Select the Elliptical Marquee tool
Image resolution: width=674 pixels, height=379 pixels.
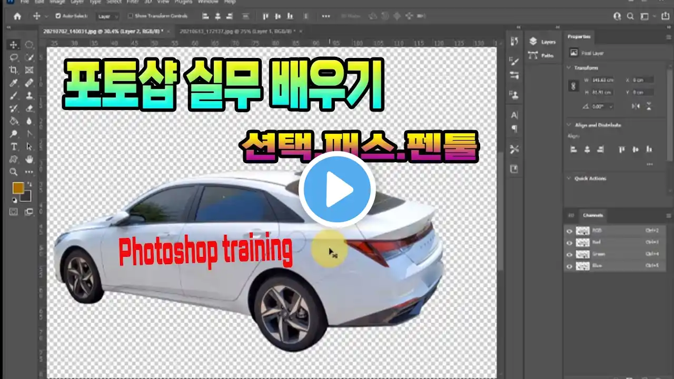[x=29, y=45]
